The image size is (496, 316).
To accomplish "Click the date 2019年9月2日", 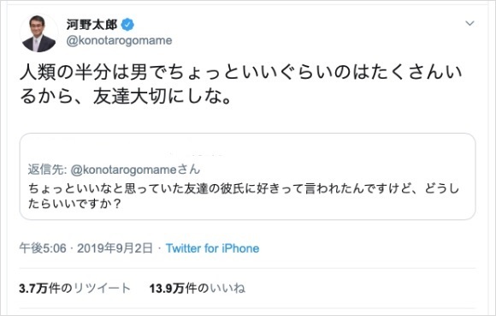I will tap(115, 248).
